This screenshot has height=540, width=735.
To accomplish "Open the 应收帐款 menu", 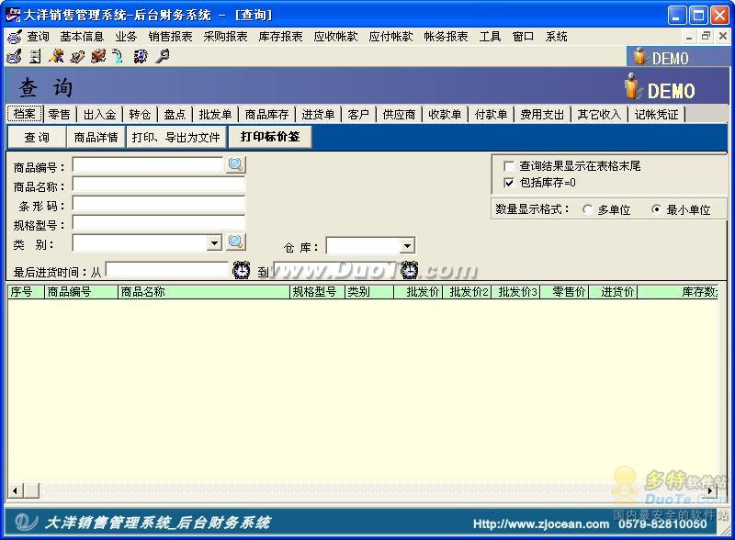I will point(335,37).
